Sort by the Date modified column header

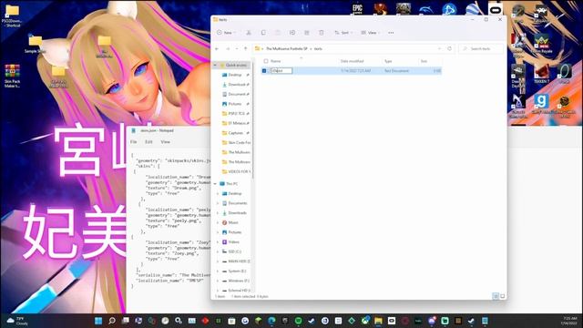(352, 61)
